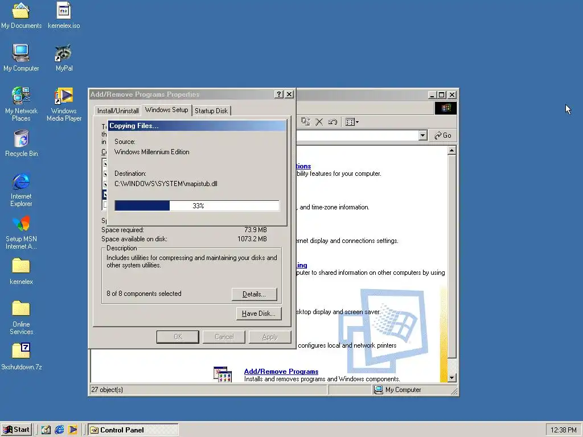Click inside the Control Panel address field
The height and width of the screenshot is (437, 583).
tap(357, 135)
